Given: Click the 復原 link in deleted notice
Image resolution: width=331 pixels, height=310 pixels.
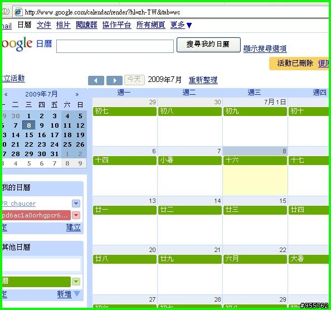Looking at the screenshot, I should (x=323, y=64).
